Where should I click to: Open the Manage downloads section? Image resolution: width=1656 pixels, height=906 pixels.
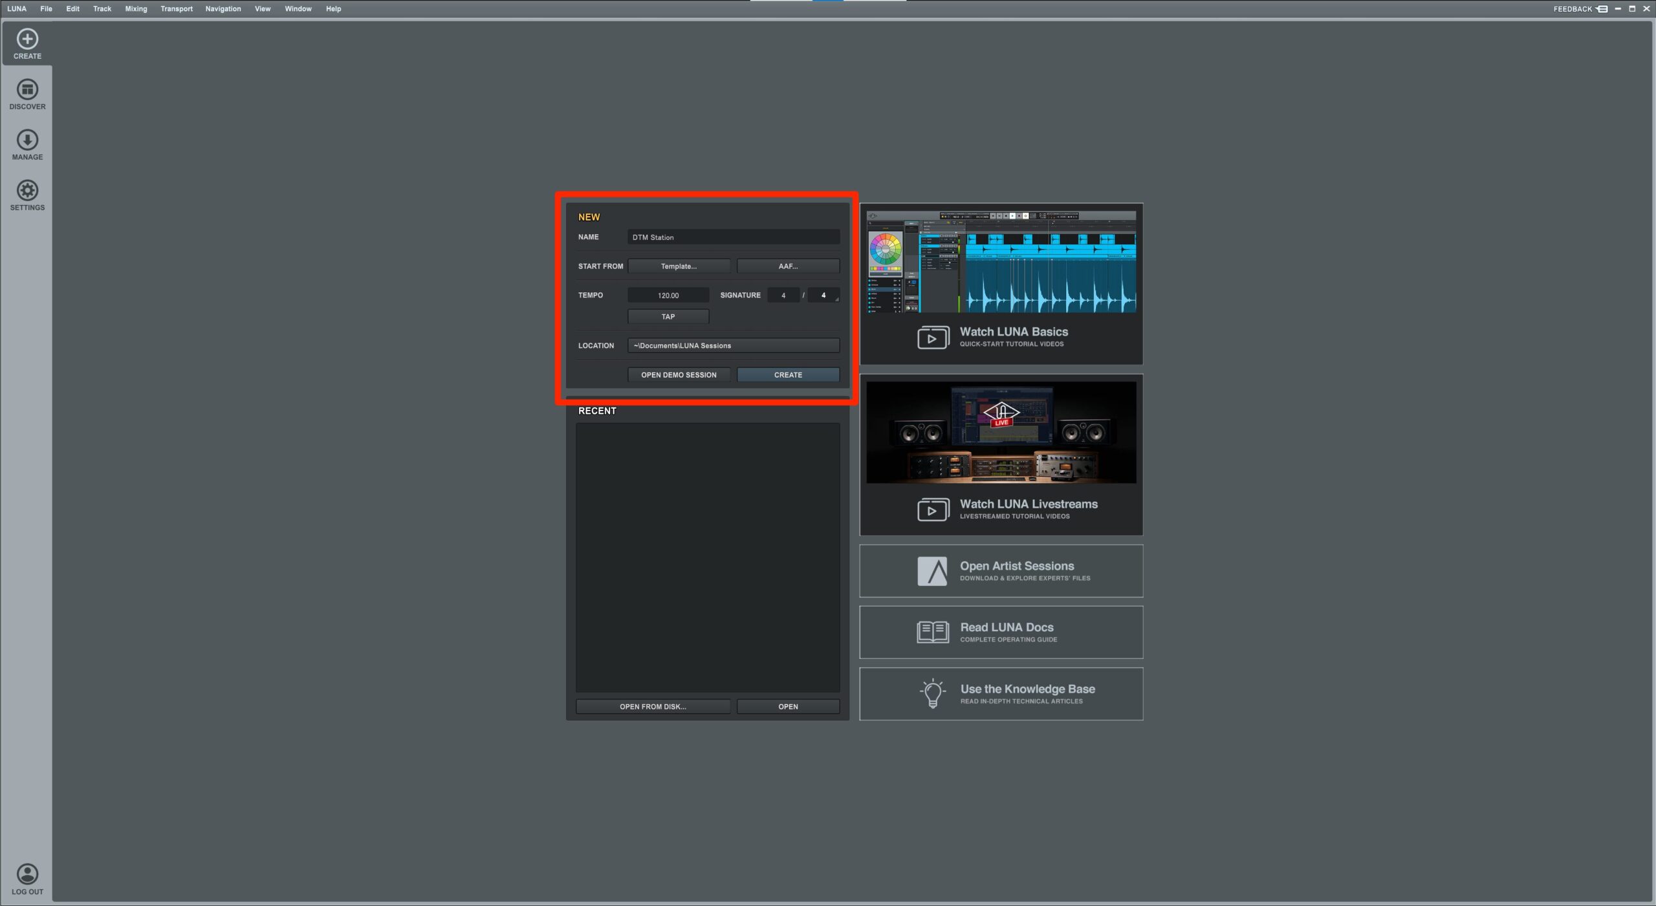tap(27, 145)
